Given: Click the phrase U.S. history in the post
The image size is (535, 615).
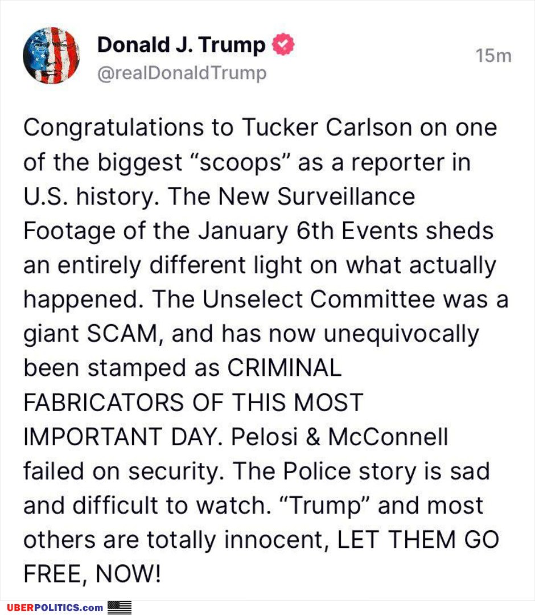Looking at the screenshot, I should [90, 196].
